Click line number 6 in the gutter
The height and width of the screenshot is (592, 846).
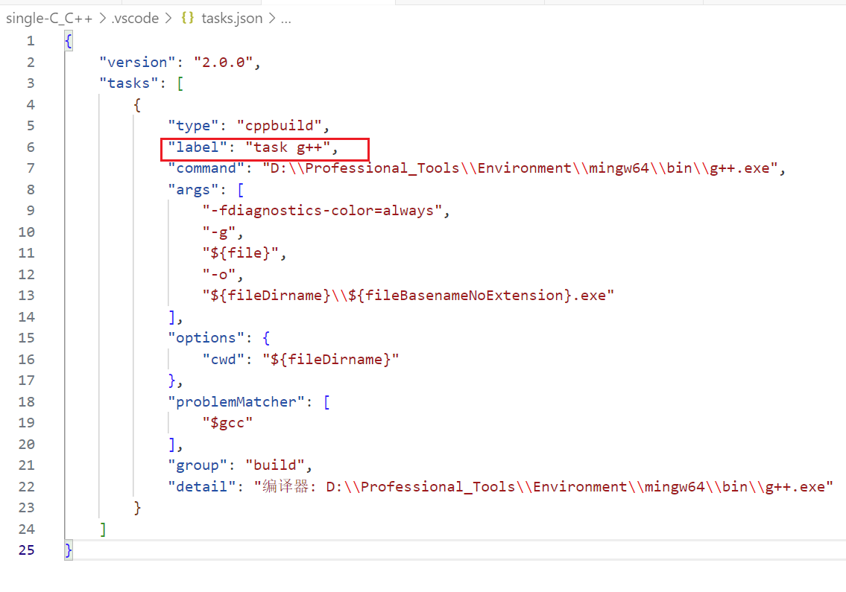pos(30,147)
